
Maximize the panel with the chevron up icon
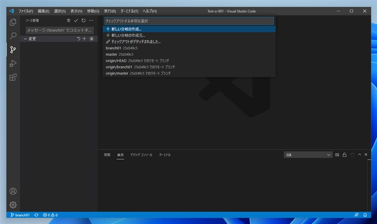360,155
